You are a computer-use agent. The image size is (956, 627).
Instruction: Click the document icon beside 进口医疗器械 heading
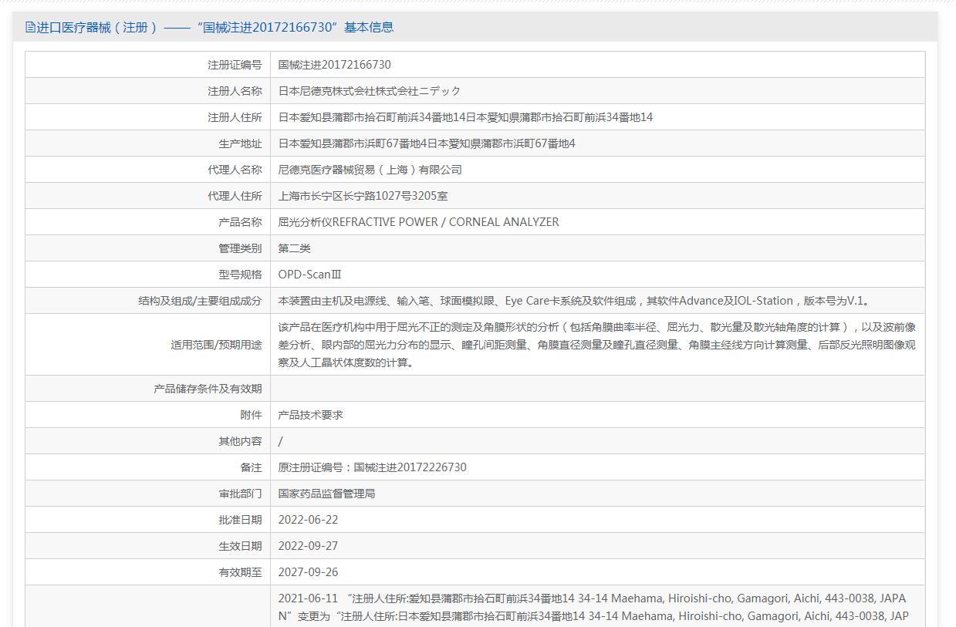tap(30, 28)
